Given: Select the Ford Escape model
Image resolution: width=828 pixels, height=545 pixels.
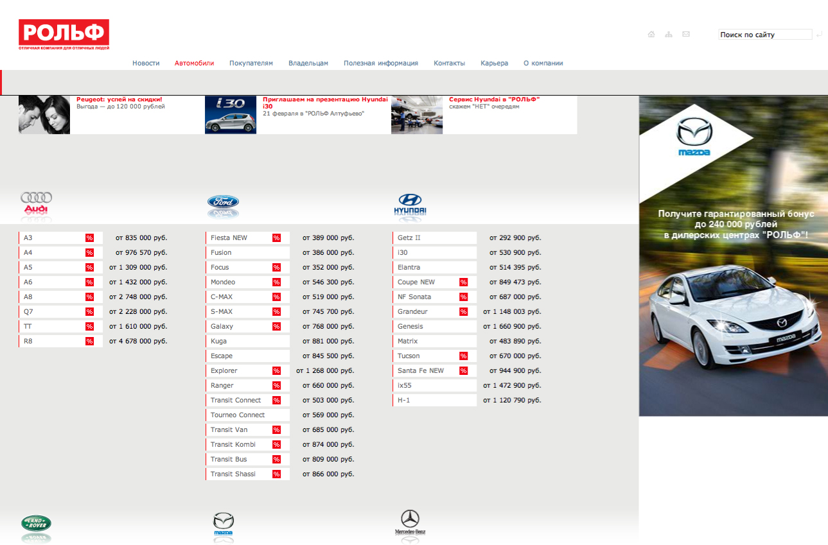Looking at the screenshot, I should 247,356.
